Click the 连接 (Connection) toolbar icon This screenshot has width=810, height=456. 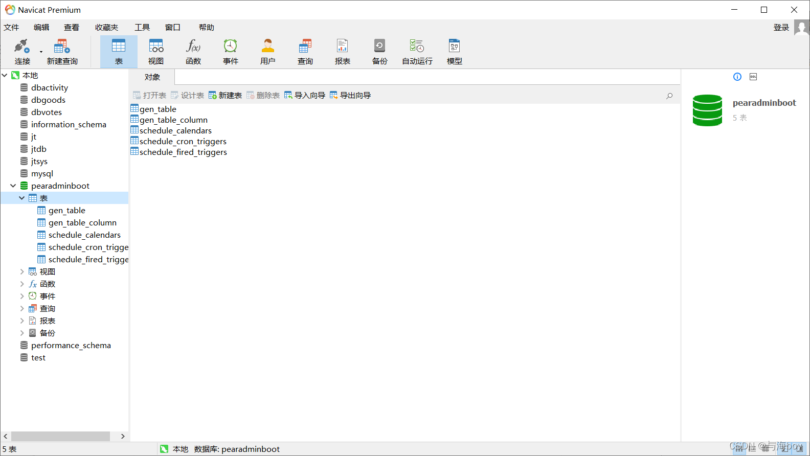point(22,52)
